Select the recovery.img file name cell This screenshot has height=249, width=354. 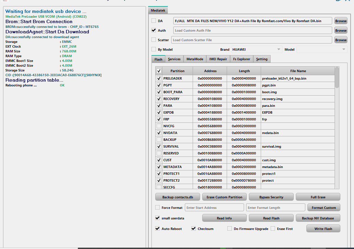click(x=298, y=99)
